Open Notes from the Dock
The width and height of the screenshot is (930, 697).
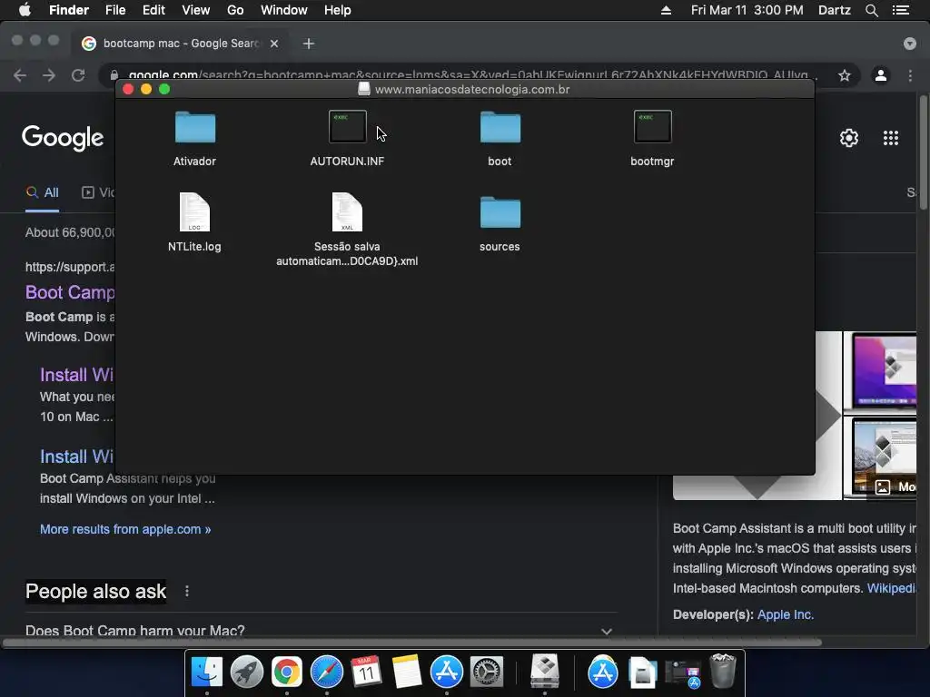pos(407,672)
